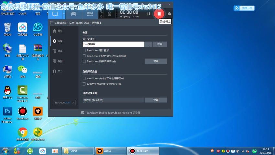
Task: Select the 常规 General gear tab
Action: point(58,41)
